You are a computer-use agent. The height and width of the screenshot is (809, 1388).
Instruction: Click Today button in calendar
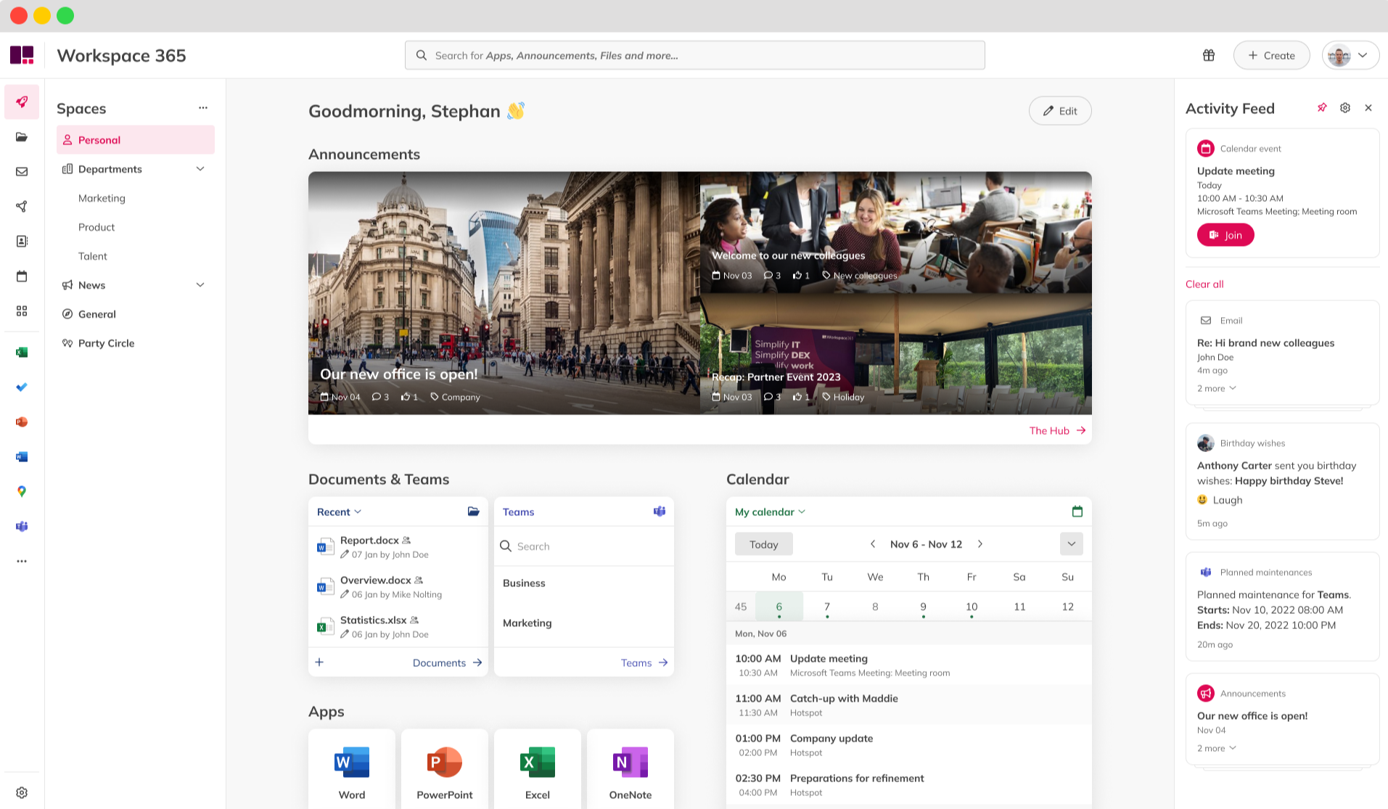763,543
